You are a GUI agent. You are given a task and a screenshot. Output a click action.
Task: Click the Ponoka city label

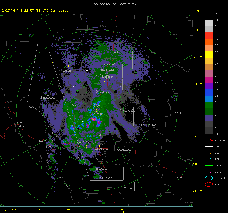[x=116, y=52]
